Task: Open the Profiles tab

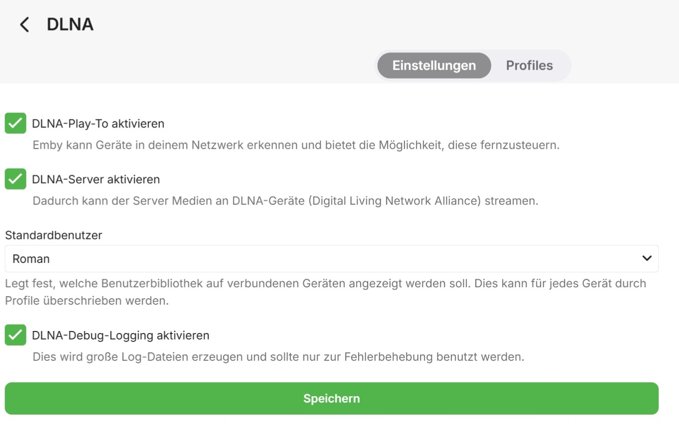Action: pos(529,66)
